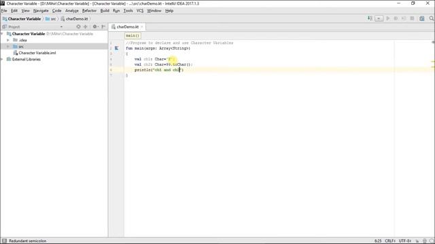Open the Window menu
Viewport: 435px width, 244px height.
coord(154,11)
